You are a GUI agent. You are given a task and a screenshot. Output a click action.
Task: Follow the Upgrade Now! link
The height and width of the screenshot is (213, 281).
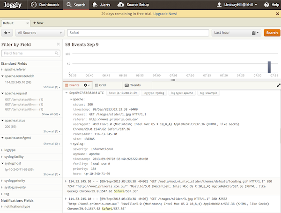point(165,14)
